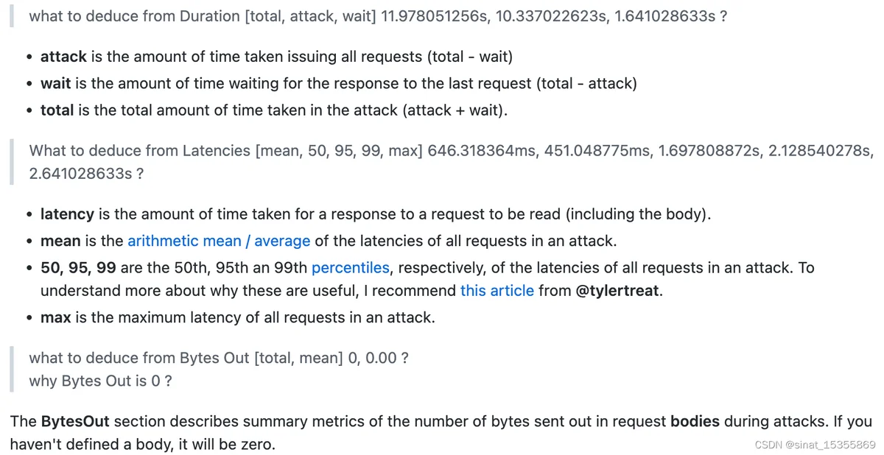Click the bold 'max' bullet term

click(x=55, y=318)
